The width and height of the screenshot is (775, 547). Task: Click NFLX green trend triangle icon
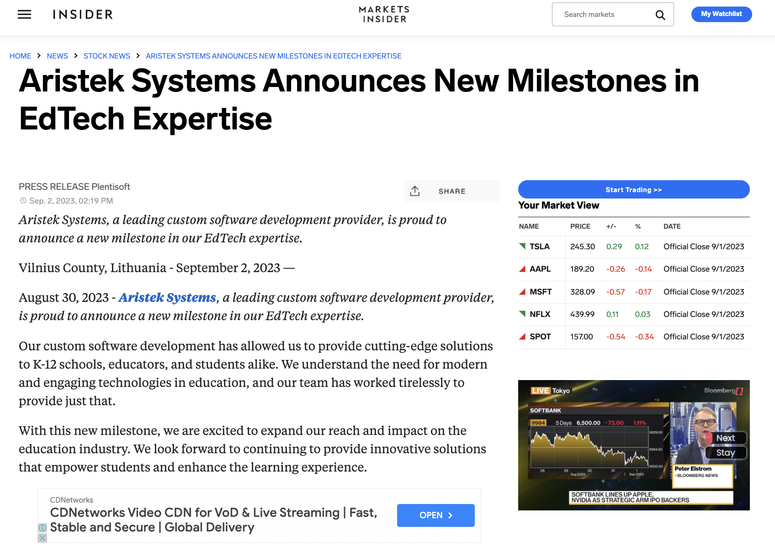(522, 314)
